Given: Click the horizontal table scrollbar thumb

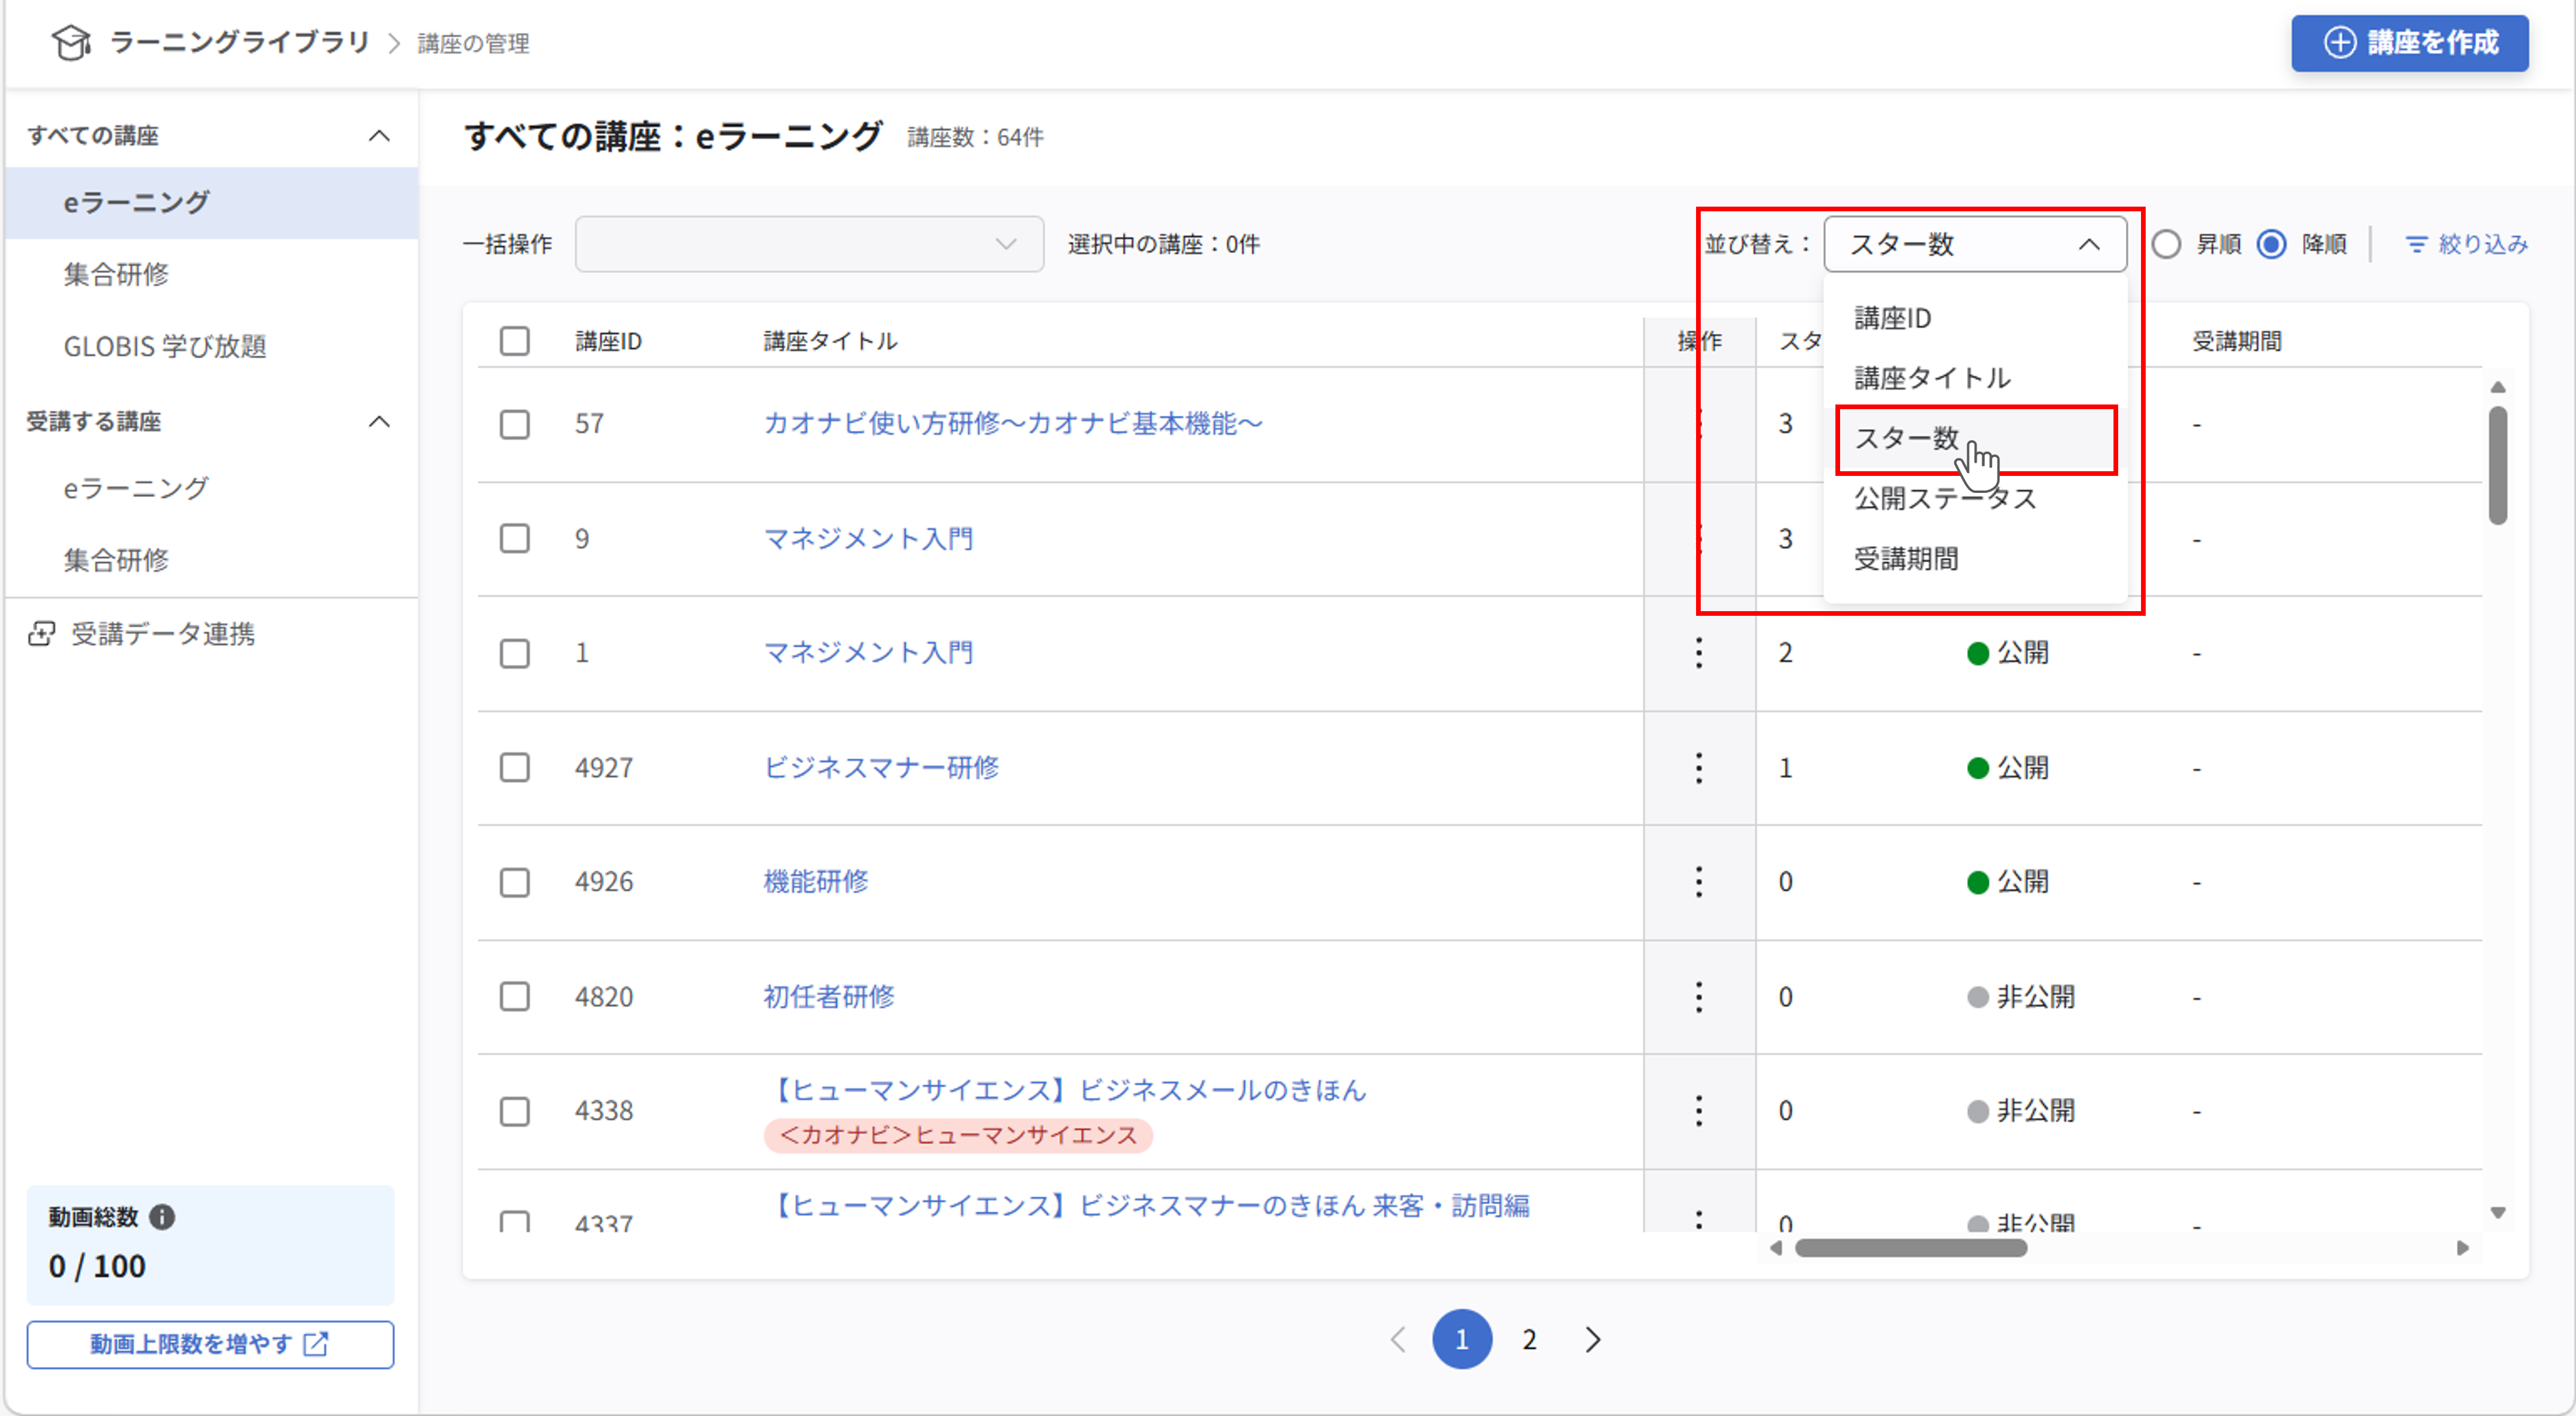Looking at the screenshot, I should pyautogui.click(x=1910, y=1248).
